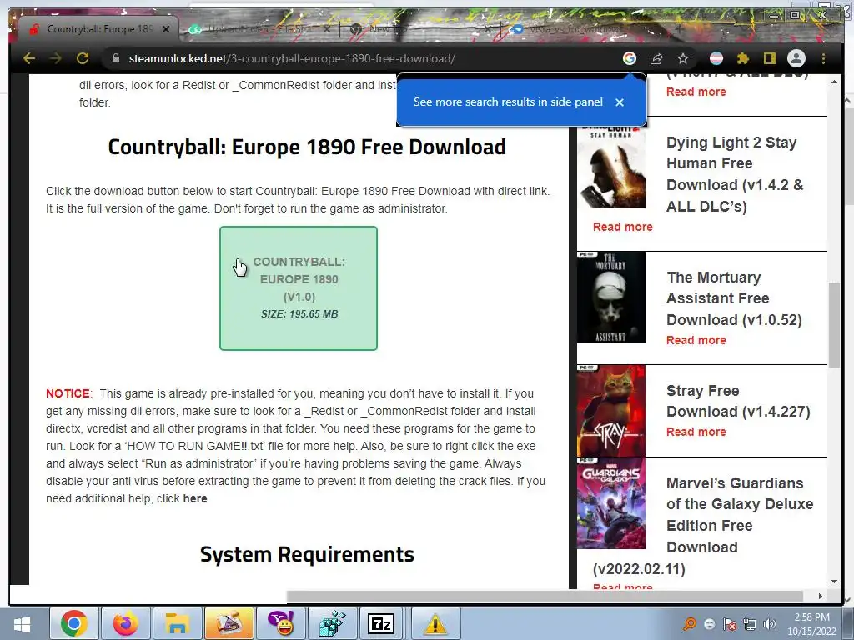Open the Stray cat cover thumbnail
The height and width of the screenshot is (640, 854).
[x=611, y=411]
